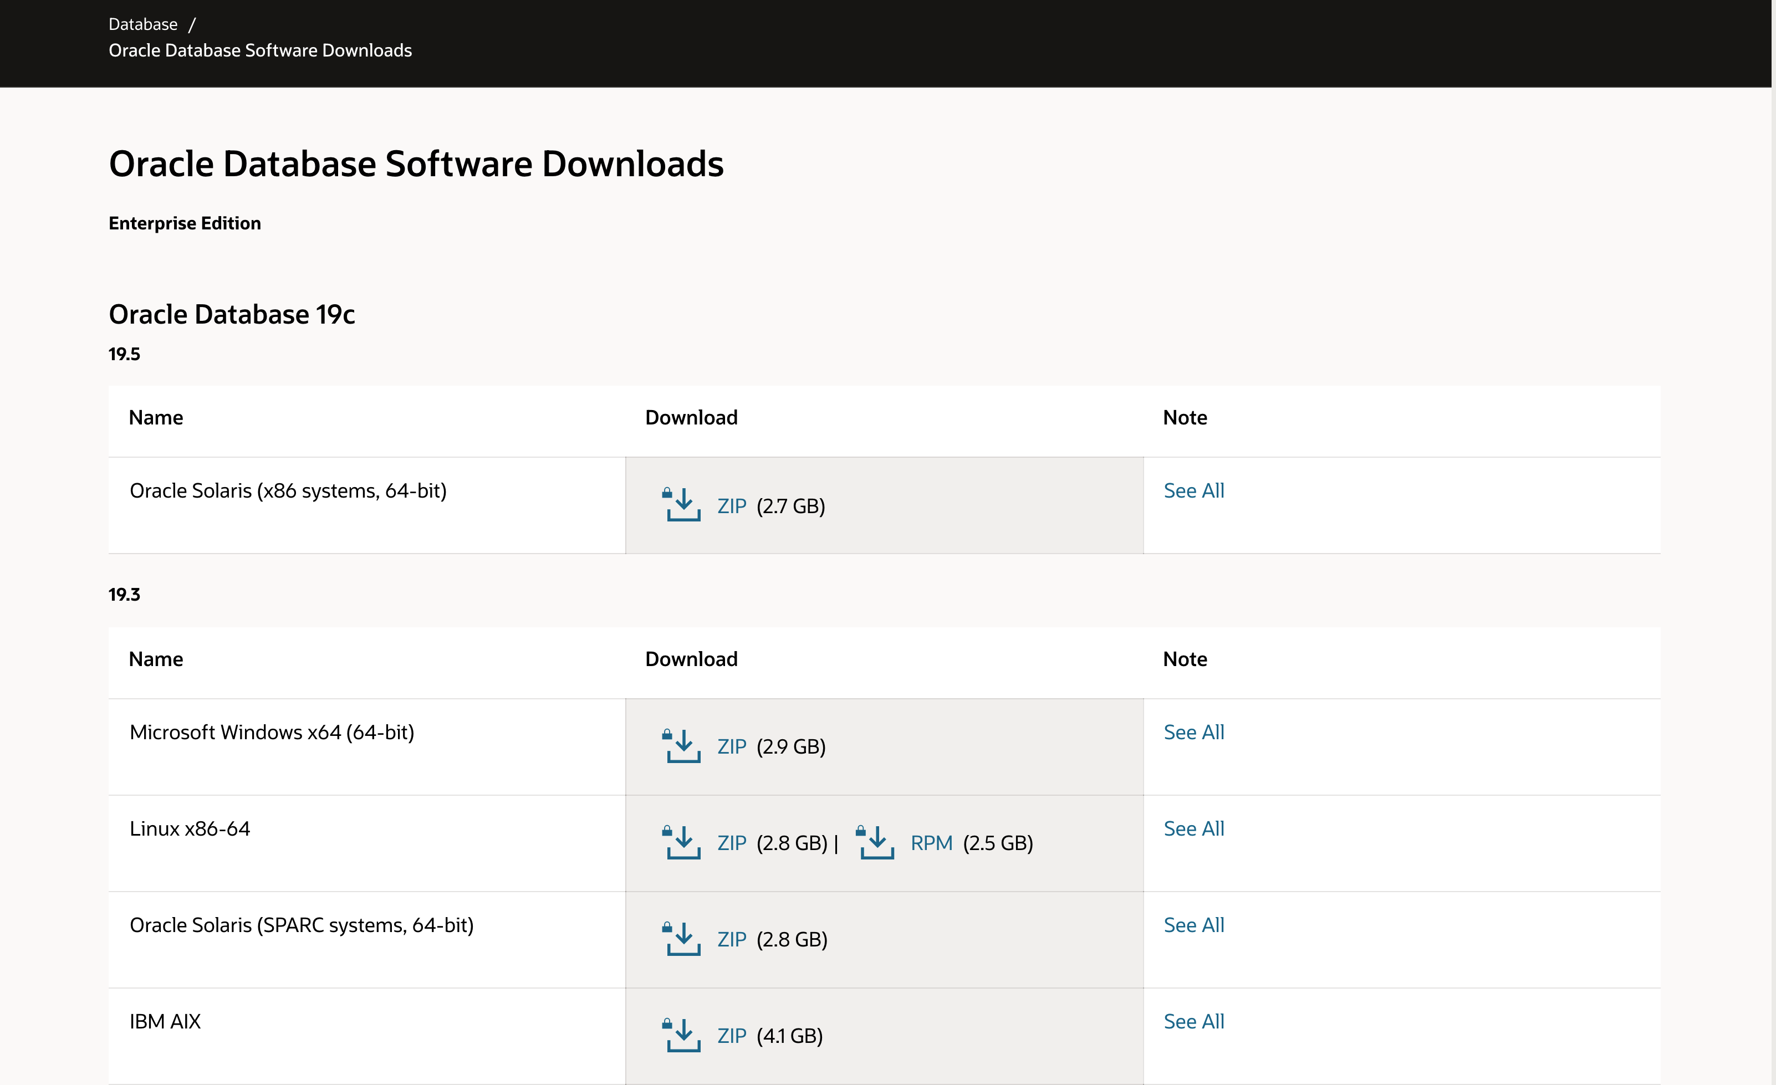Click the Note header in the 19.3 table
This screenshot has height=1085, width=1776.
1185,659
